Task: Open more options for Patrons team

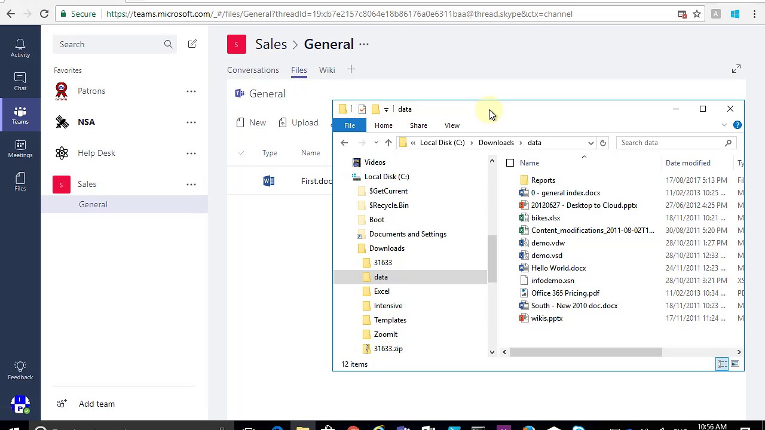Action: click(x=191, y=91)
